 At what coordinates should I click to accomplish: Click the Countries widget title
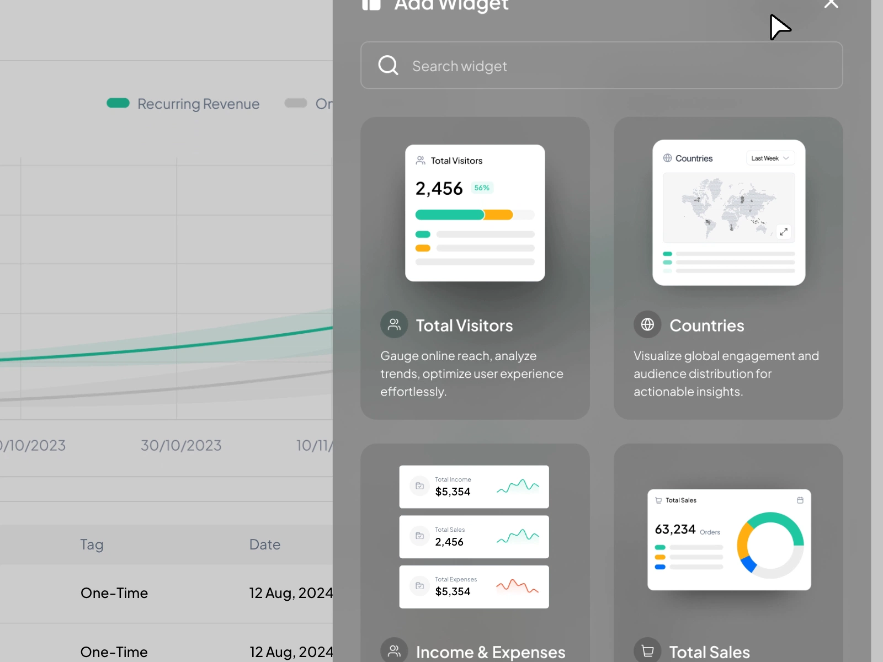click(707, 325)
